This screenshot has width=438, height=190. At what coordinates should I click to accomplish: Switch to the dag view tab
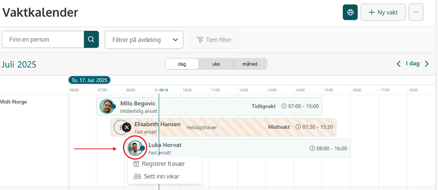[x=182, y=64]
